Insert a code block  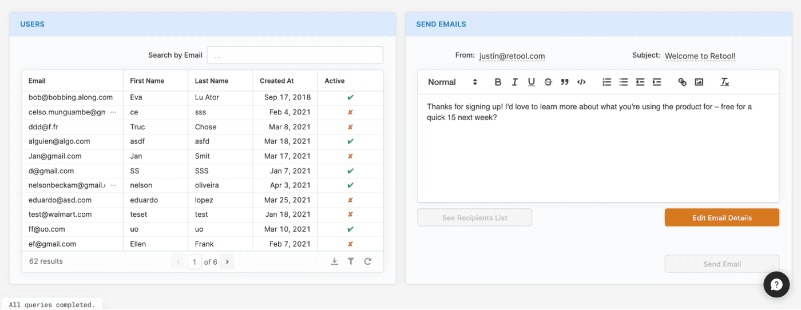(x=581, y=82)
